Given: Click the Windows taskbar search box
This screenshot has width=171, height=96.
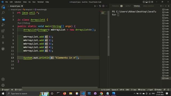Looking at the screenshot, I should 28,94.
